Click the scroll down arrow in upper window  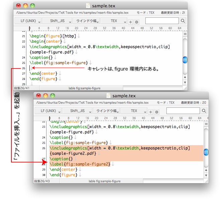[x=184, y=82]
